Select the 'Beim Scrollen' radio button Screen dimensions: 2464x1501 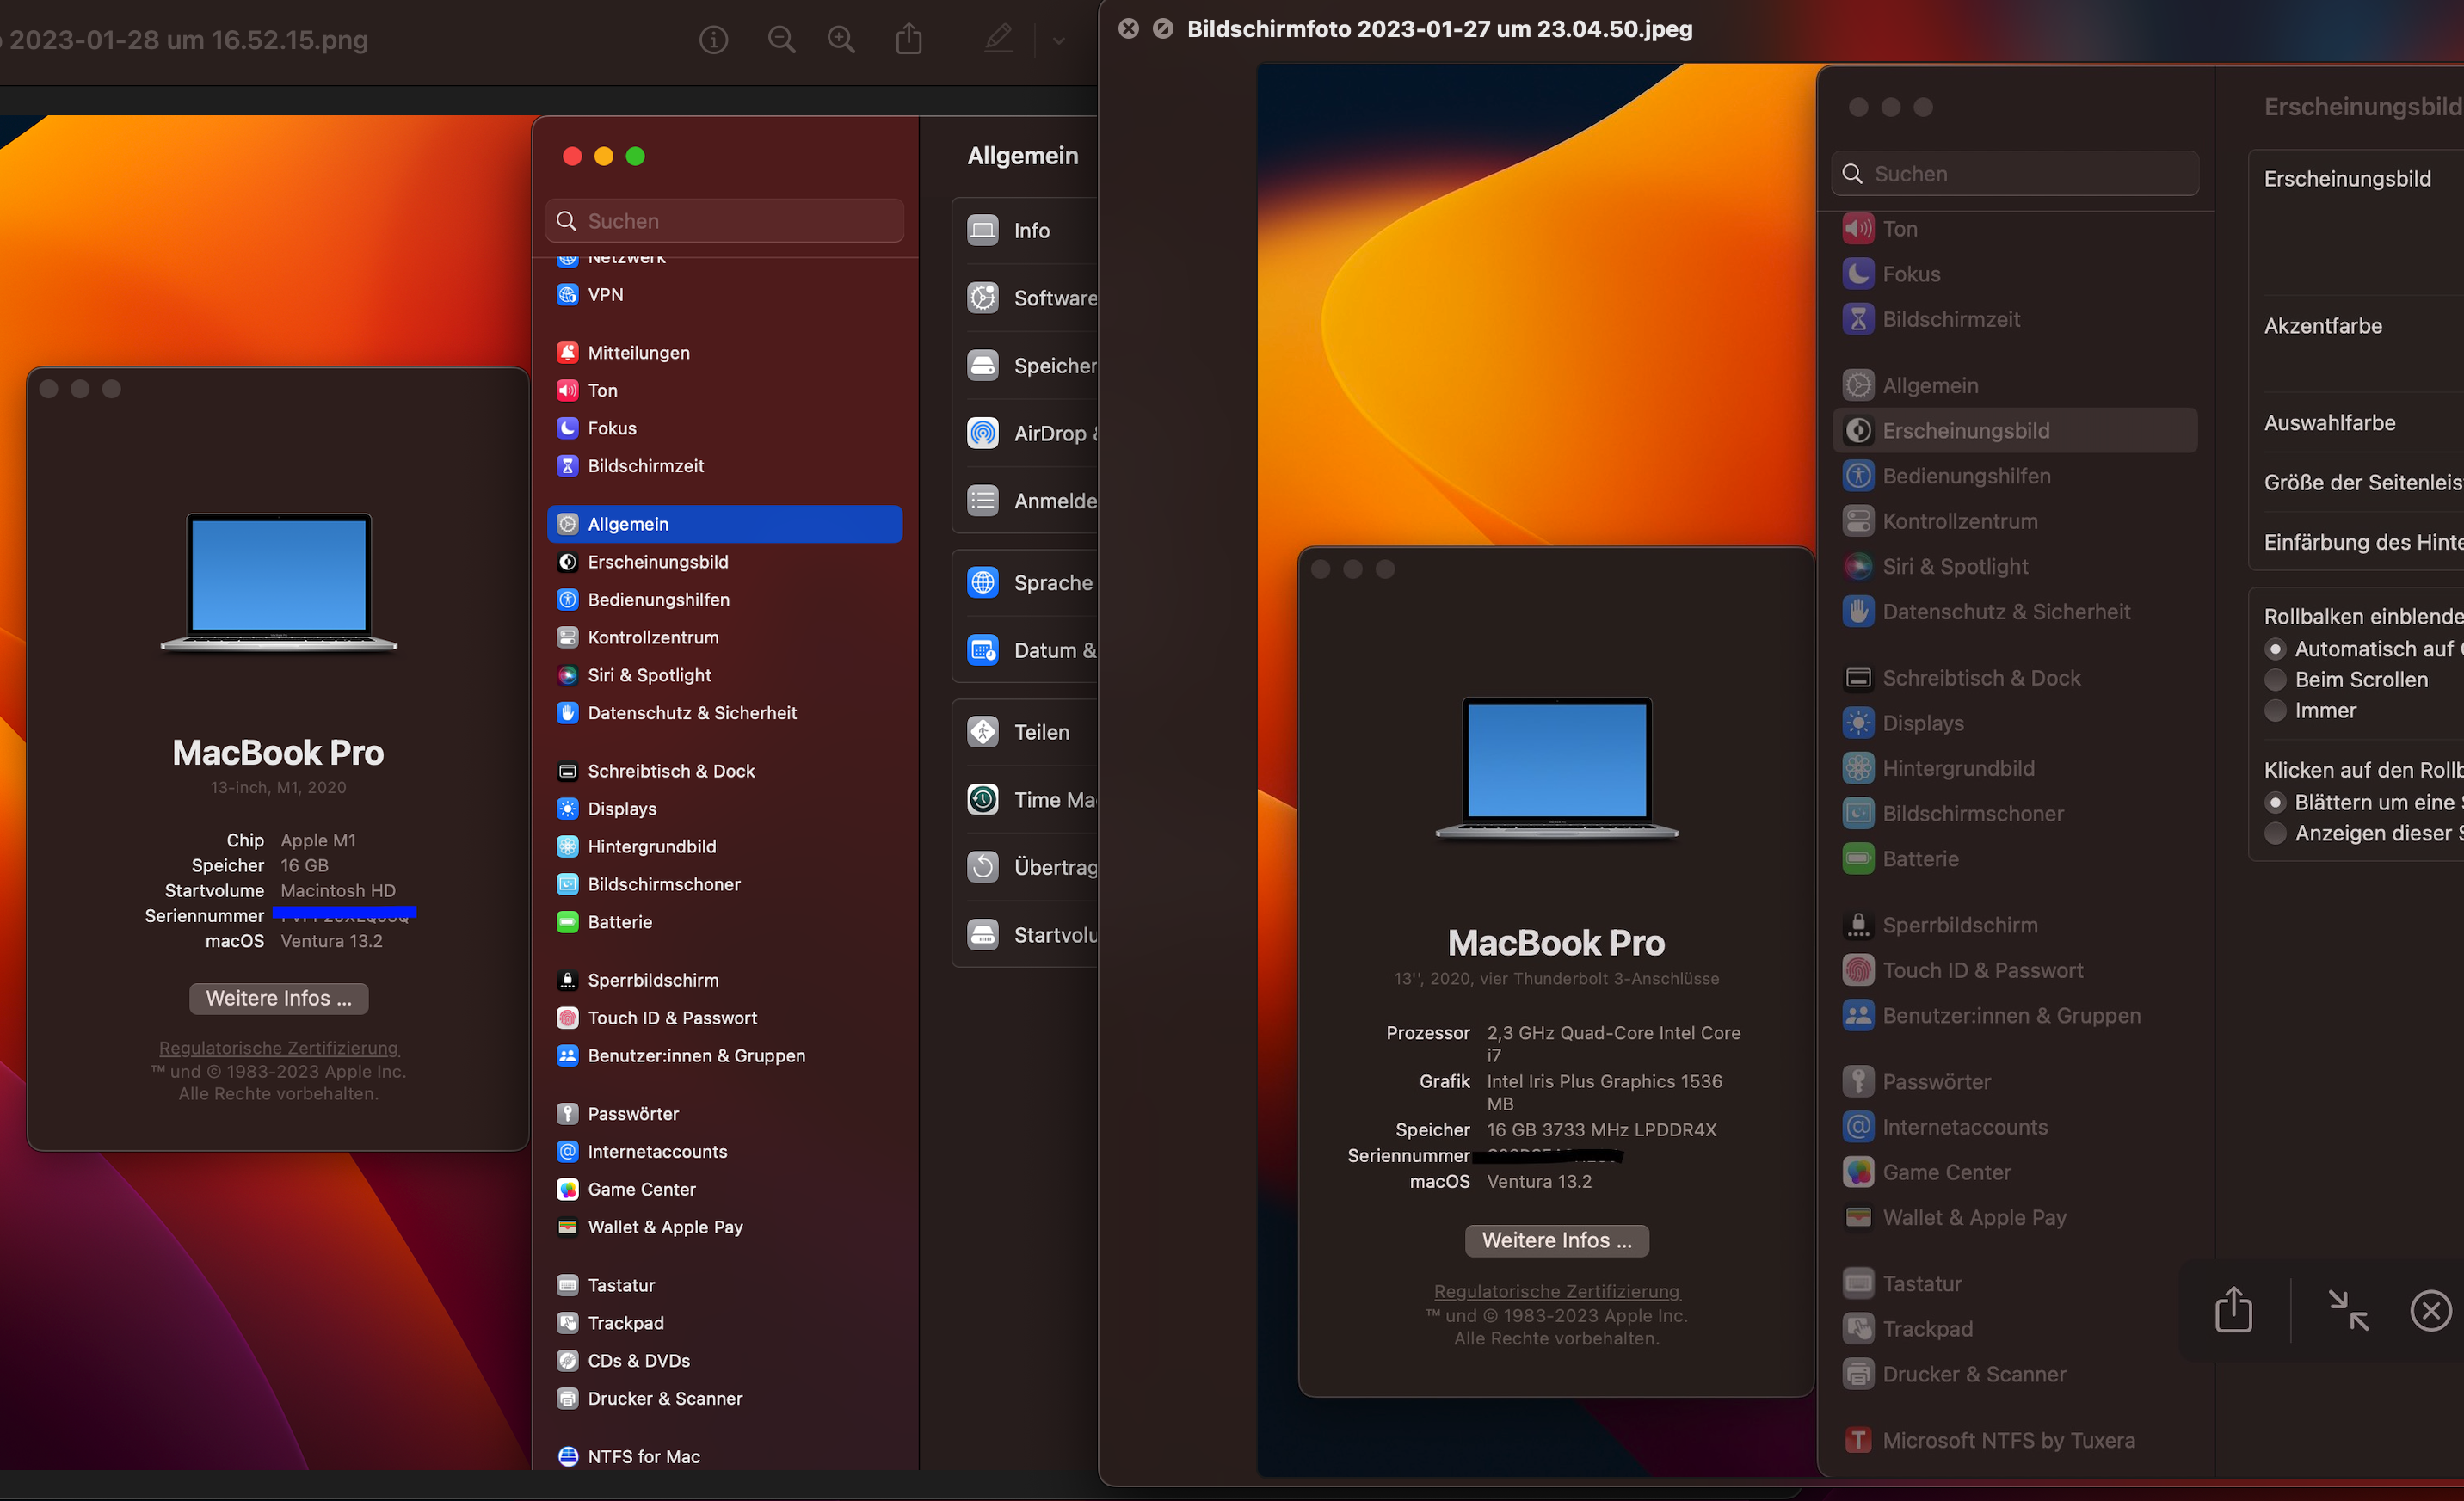tap(2275, 680)
